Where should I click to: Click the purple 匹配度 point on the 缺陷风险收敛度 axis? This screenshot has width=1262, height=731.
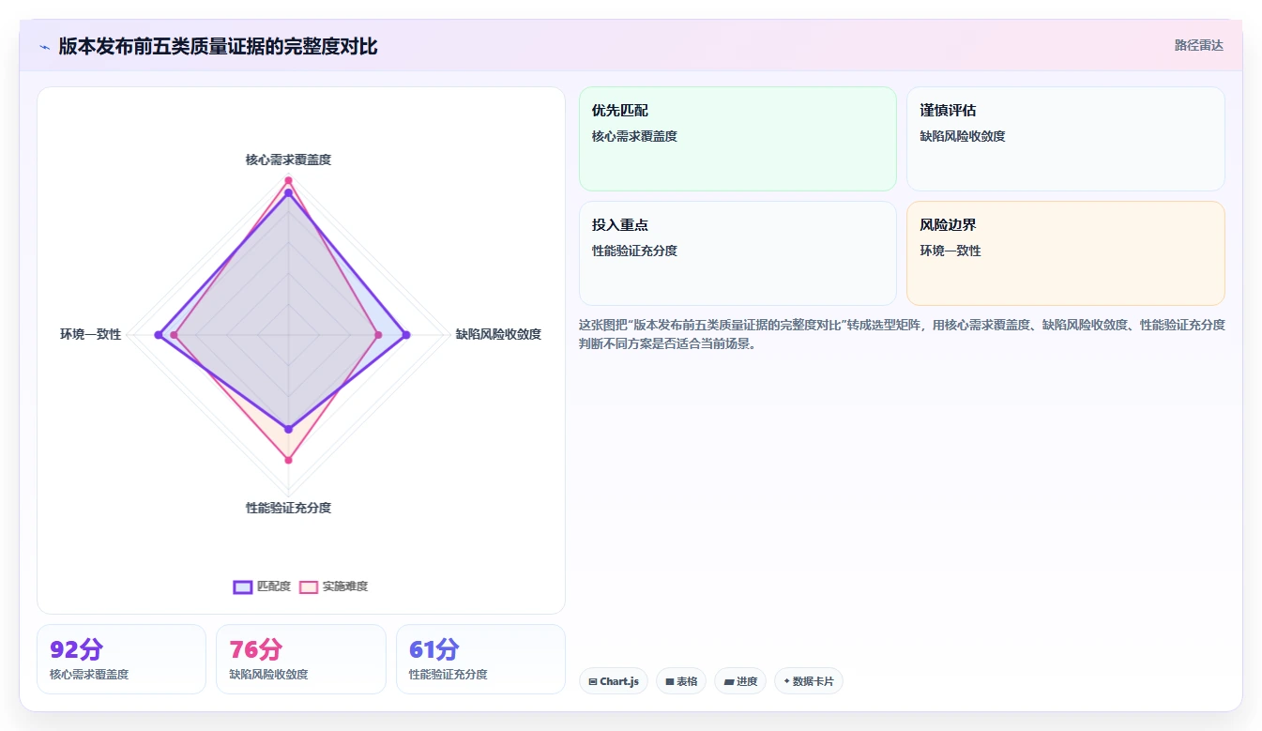click(x=406, y=335)
